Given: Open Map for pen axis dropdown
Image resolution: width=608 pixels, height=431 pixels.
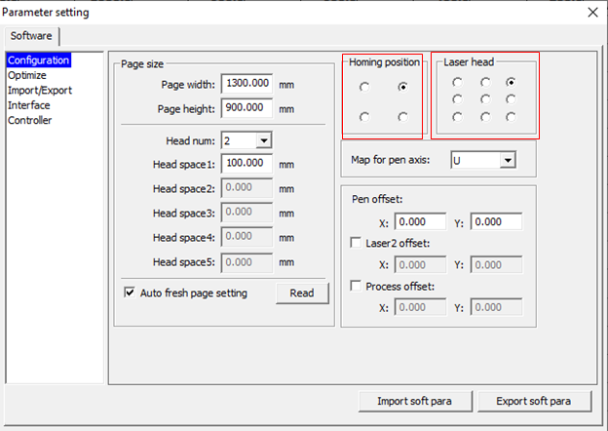Looking at the screenshot, I should (x=508, y=160).
